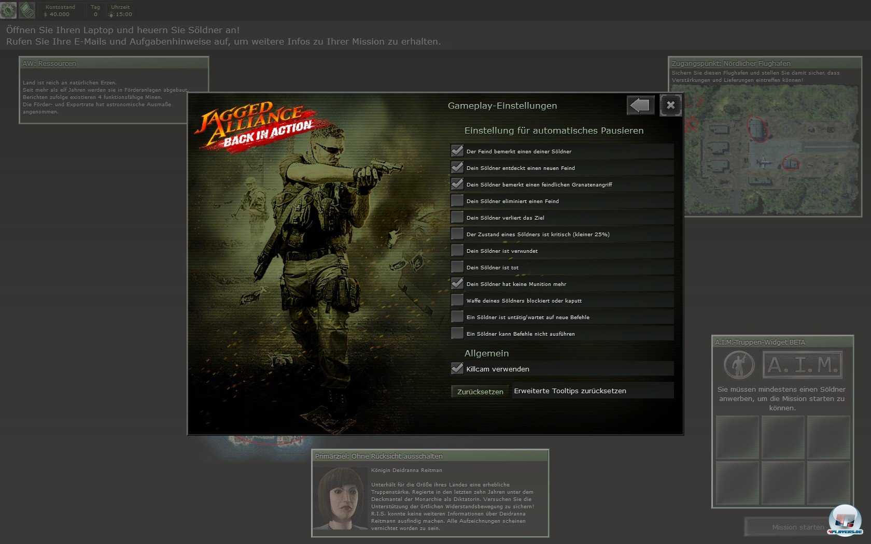Click the A.I.M. logo button
This screenshot has width=871, height=544.
pos(802,365)
